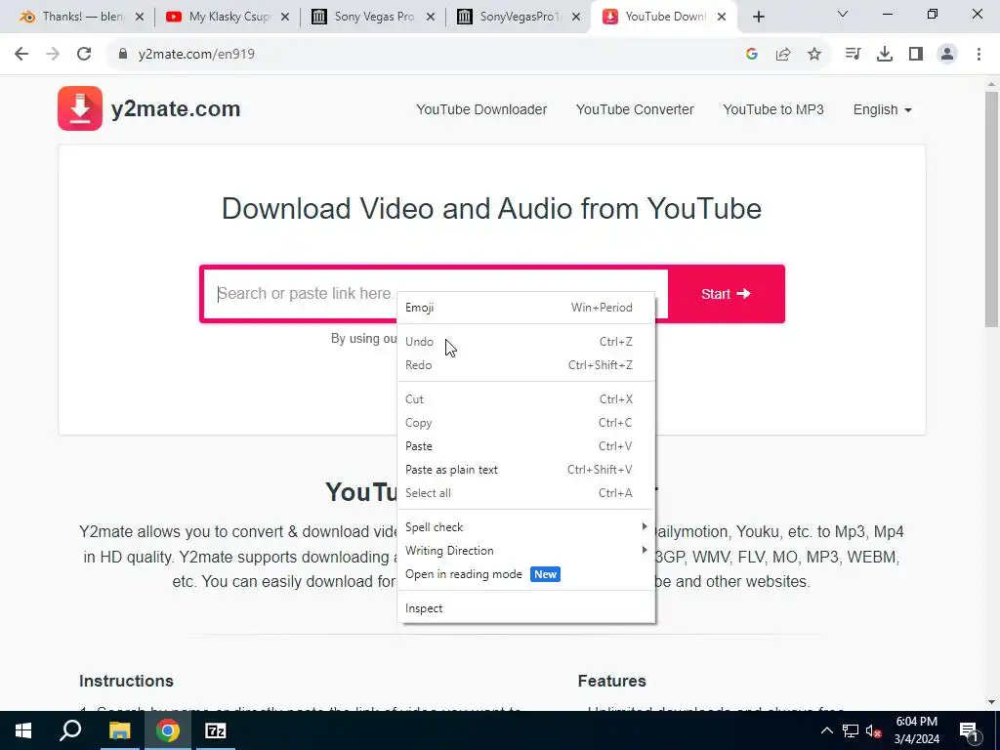The image size is (1000, 750).
Task: Open File Explorer from the taskbar
Action: tap(119, 730)
